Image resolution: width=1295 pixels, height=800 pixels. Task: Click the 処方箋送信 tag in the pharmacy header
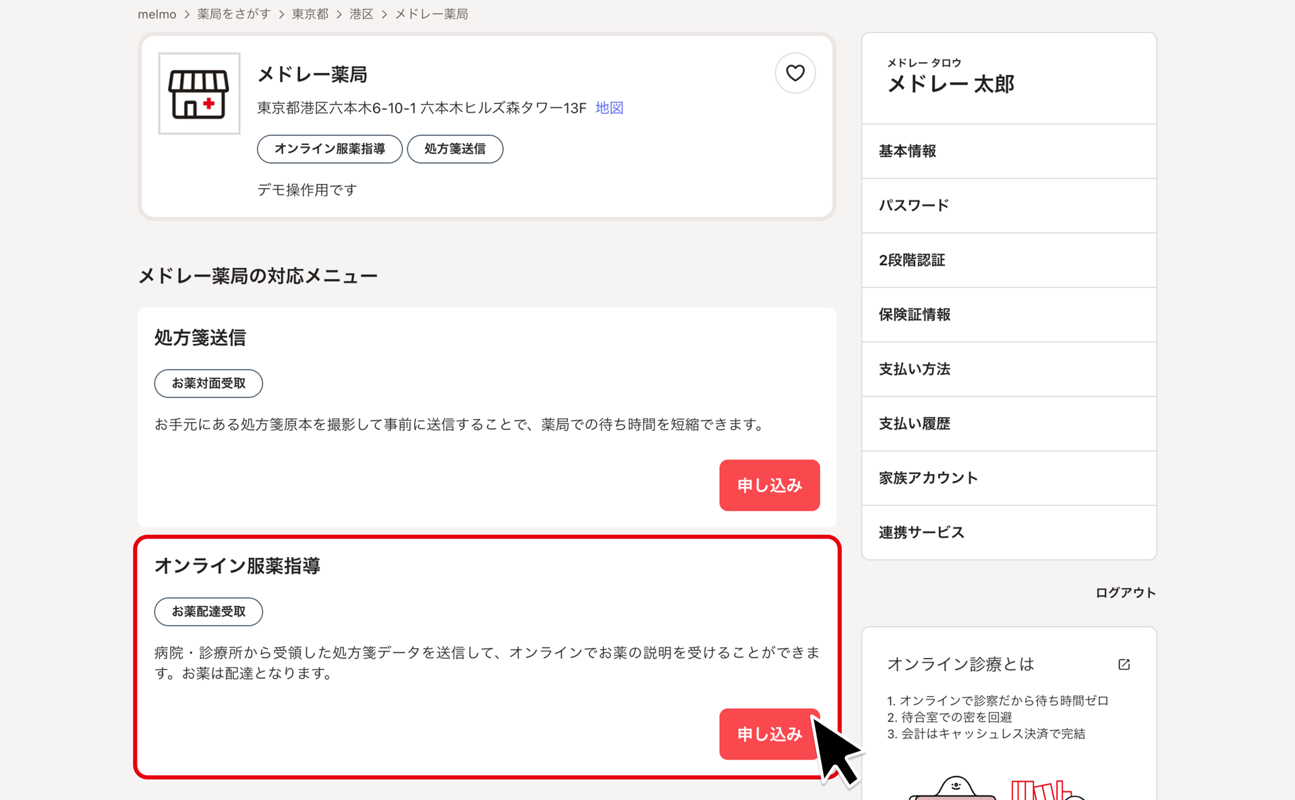point(455,149)
